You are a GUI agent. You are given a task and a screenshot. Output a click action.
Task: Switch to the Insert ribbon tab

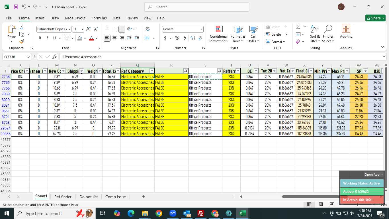coord(40,18)
